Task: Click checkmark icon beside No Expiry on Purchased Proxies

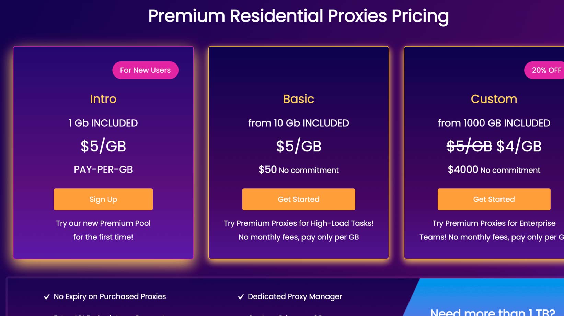Action: tap(47, 297)
